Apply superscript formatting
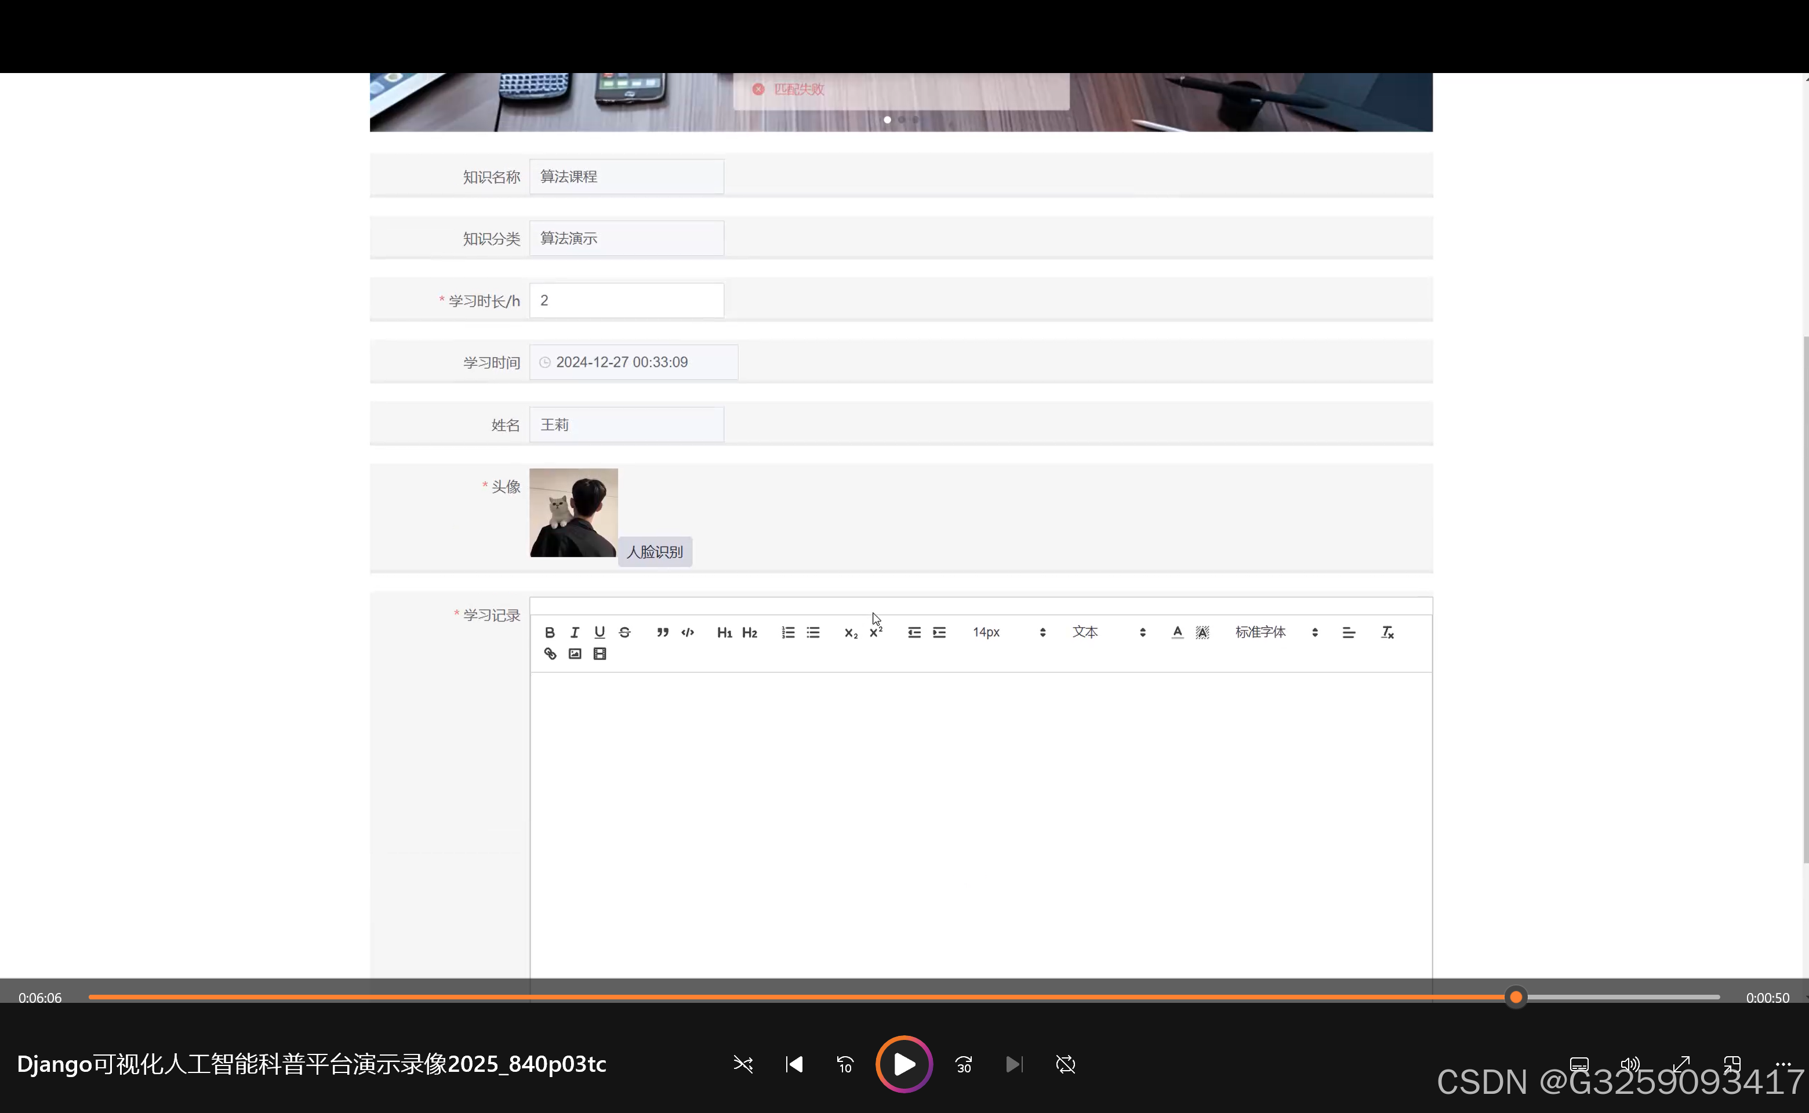This screenshot has height=1113, width=1809. 876,632
